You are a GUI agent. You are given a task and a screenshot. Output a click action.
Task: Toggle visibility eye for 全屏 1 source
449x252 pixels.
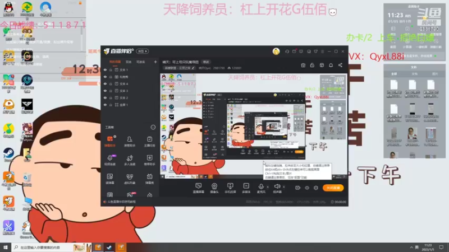pyautogui.click(x=105, y=105)
